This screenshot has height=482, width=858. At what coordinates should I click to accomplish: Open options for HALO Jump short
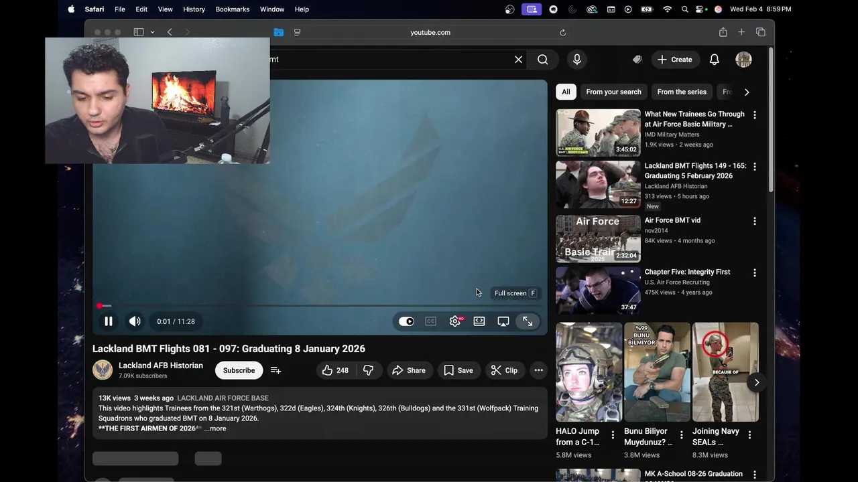tap(613, 435)
